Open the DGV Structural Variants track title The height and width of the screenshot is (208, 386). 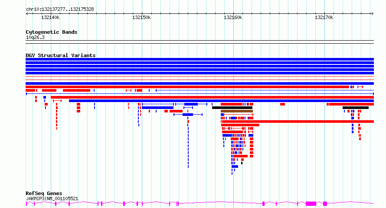pos(61,55)
